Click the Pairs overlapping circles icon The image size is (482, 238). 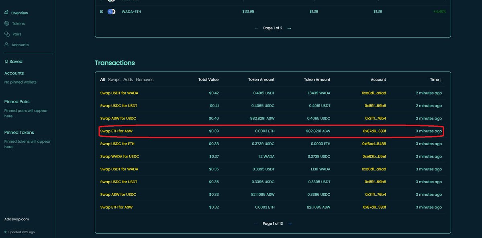[7, 34]
